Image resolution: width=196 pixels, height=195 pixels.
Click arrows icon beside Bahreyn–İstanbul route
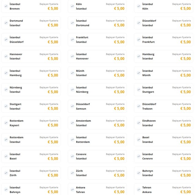coord(139,173)
